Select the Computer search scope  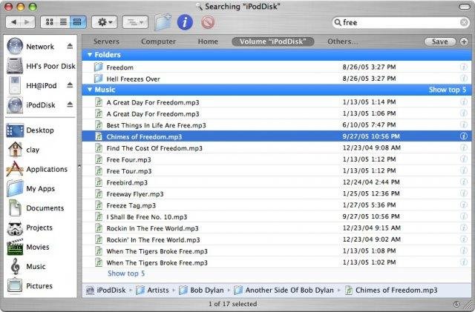[x=158, y=42]
